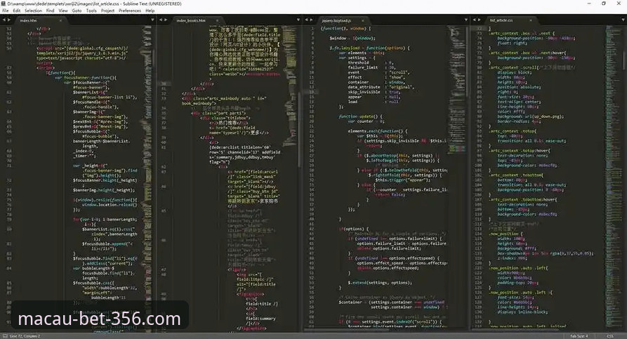Close the Sublime Text window

pyautogui.click(x=618, y=4)
